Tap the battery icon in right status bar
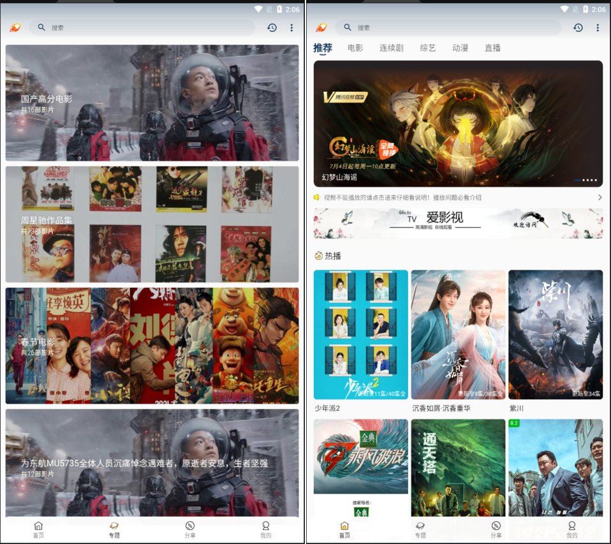The height and width of the screenshot is (544, 611). click(x=585, y=9)
